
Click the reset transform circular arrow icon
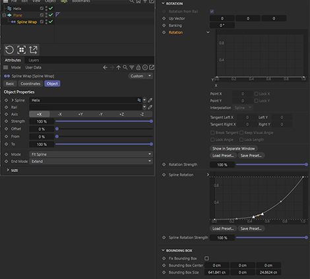coord(9,50)
